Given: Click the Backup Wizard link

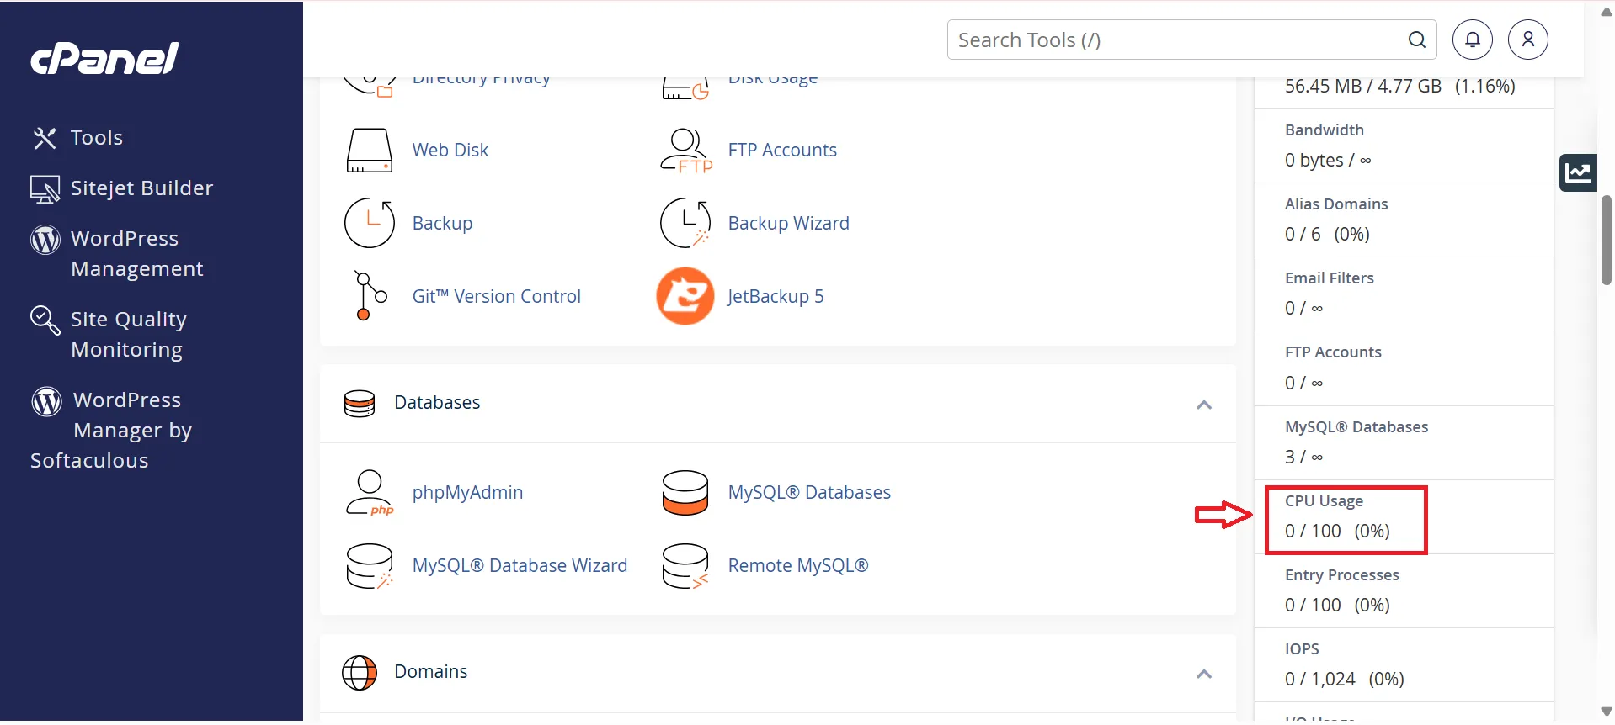Looking at the screenshot, I should point(788,224).
